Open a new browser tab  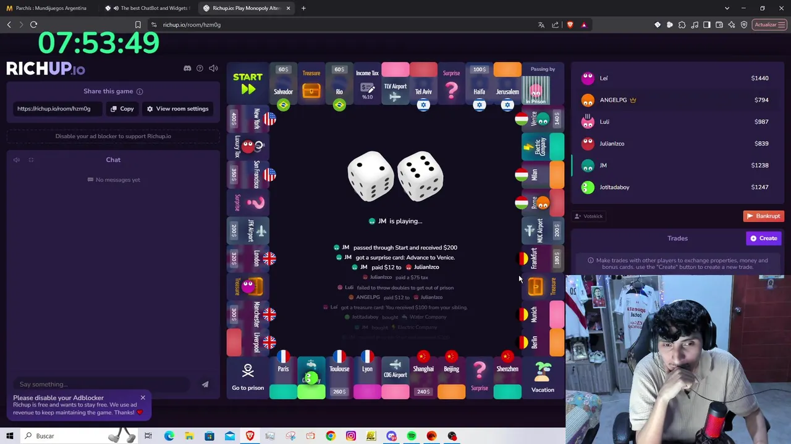tap(303, 8)
